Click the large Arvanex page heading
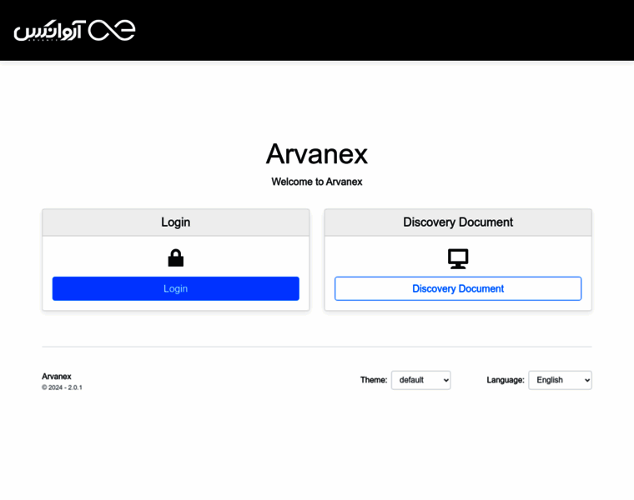This screenshot has height=500, width=634. (x=316, y=154)
